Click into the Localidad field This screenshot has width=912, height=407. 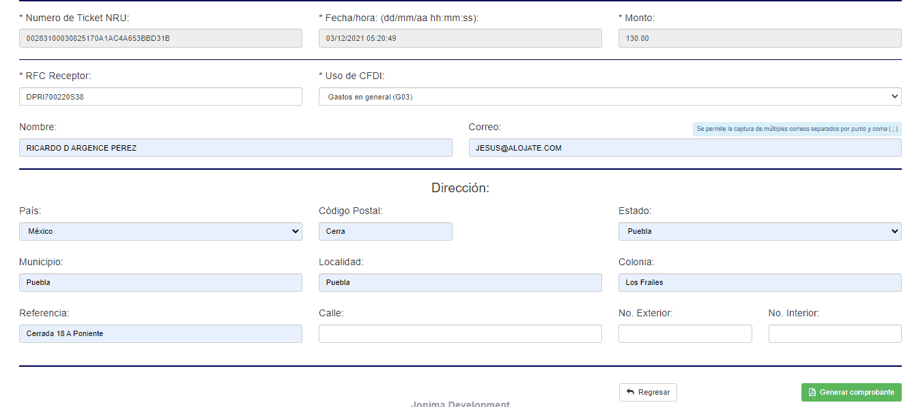(x=460, y=282)
